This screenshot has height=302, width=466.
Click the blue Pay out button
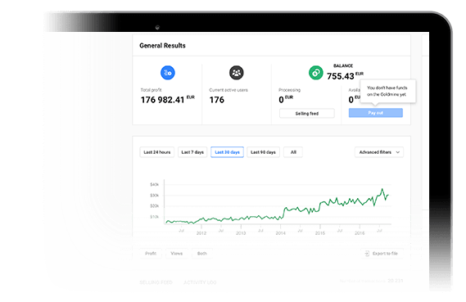click(376, 113)
